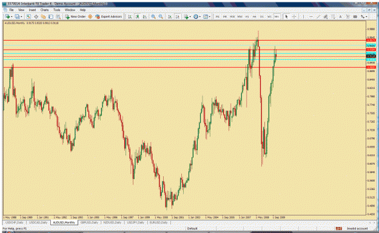Screen dimensions: 379x233
Task: Select the Crosshair tool
Action: pos(294,17)
